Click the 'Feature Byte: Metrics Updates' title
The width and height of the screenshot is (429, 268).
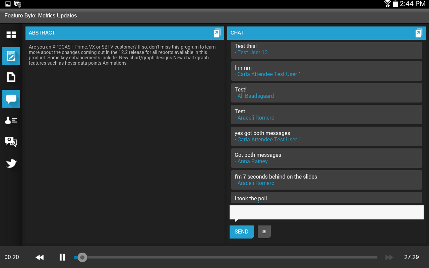point(41,16)
